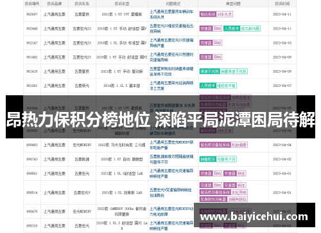Open complaint description link in row 901482
This screenshot has height=233, width=321.
pos(171,57)
